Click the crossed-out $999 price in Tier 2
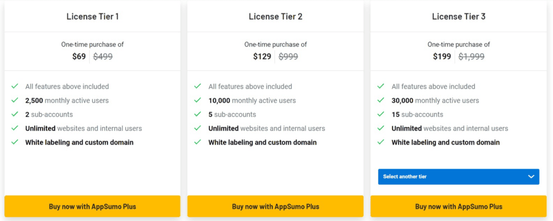The width and height of the screenshot is (553, 221). 288,57
